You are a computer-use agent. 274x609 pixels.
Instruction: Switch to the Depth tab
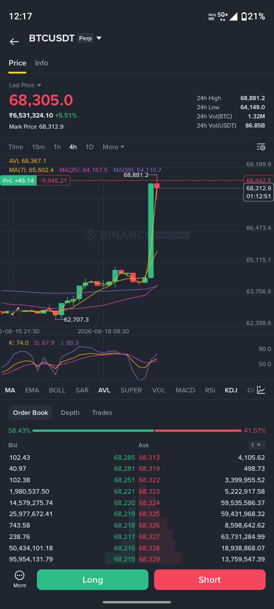coord(70,413)
